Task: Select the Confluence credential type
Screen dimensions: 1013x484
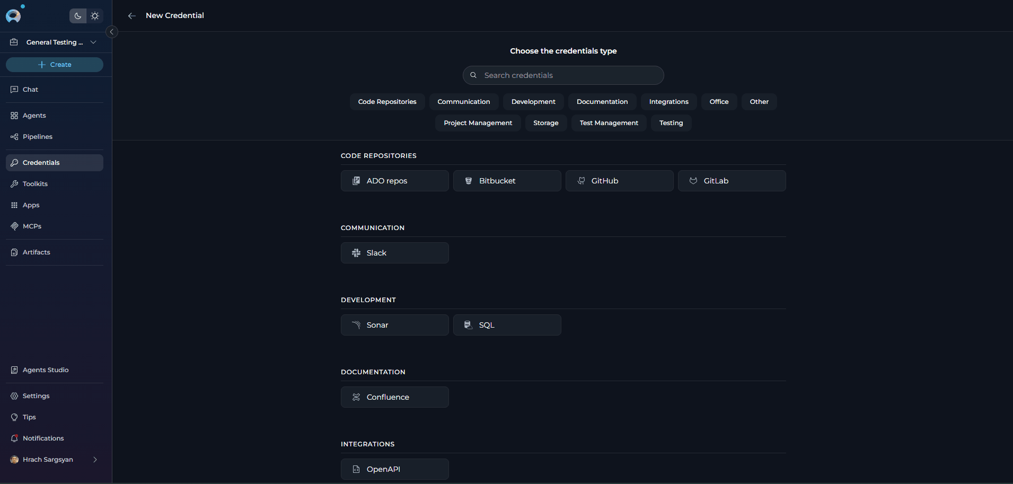Action: [x=395, y=397]
